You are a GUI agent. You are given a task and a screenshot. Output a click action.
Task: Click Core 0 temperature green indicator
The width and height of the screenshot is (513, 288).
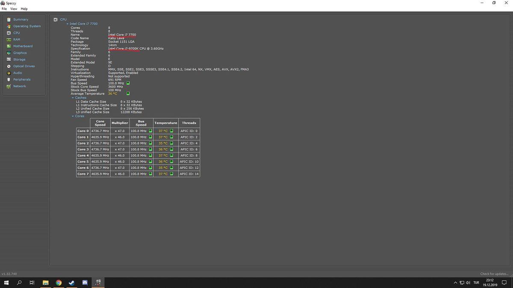(171, 131)
